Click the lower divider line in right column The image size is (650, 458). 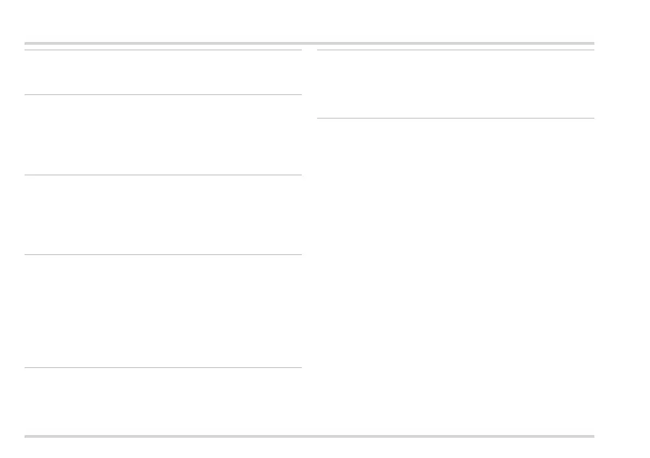coord(455,118)
